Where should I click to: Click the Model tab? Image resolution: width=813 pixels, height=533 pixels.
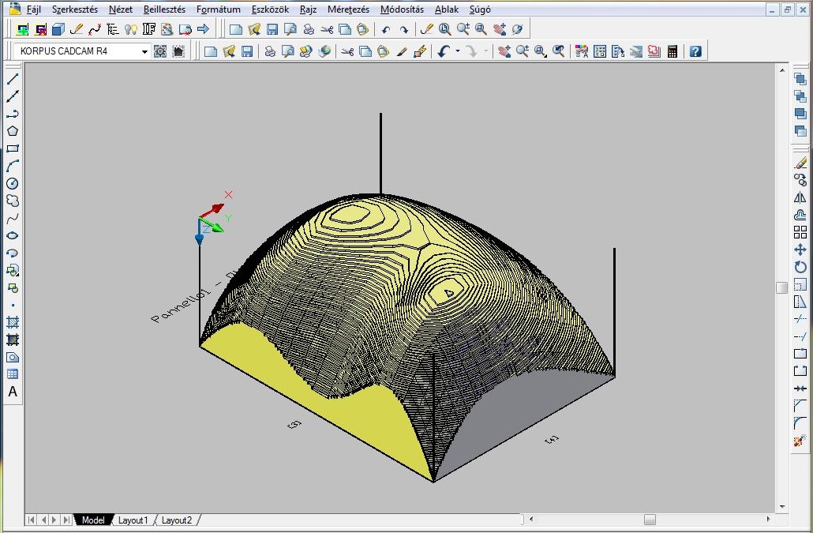92,520
